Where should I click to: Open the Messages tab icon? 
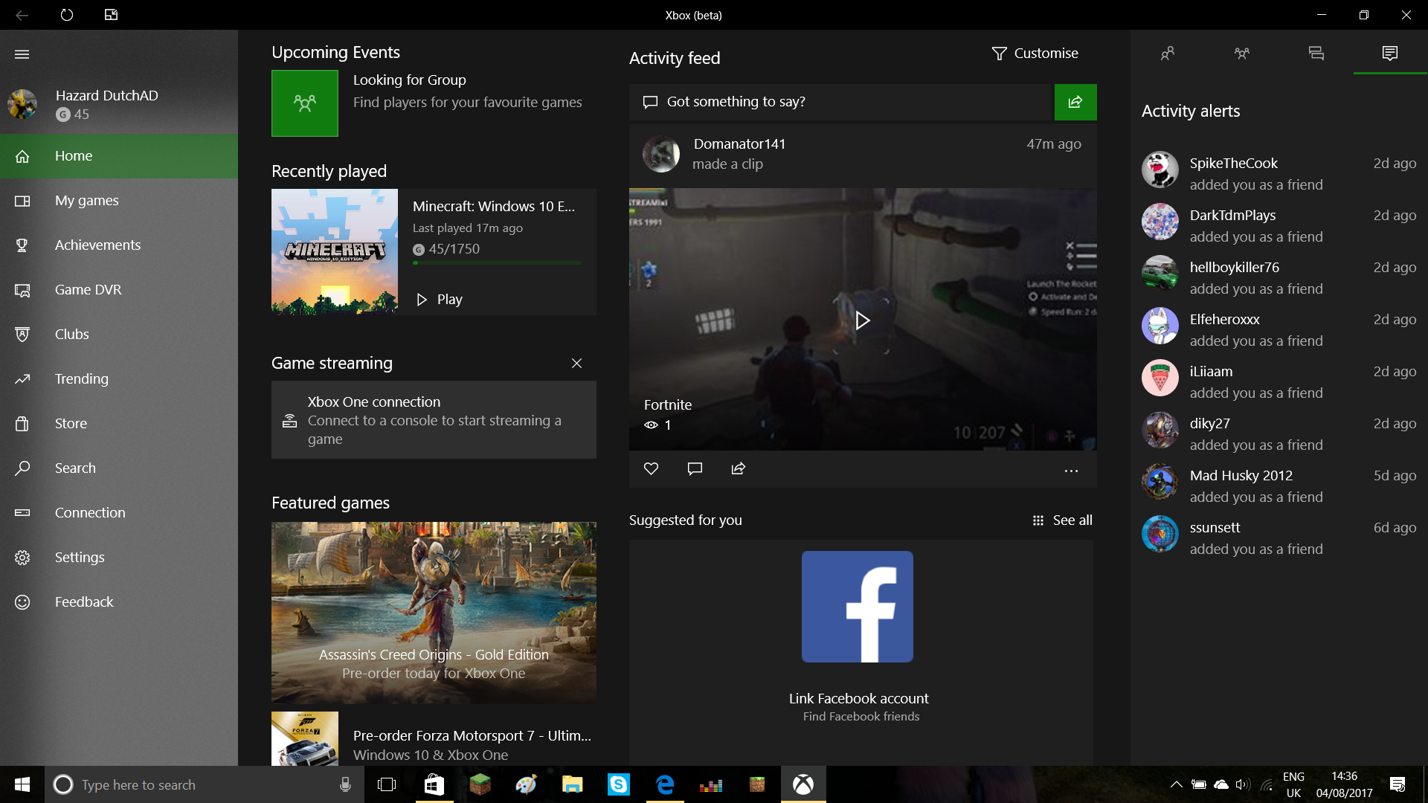click(1316, 54)
